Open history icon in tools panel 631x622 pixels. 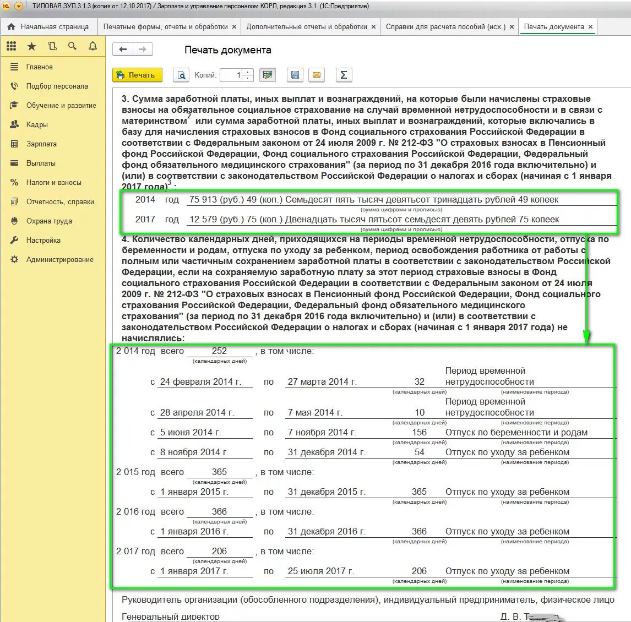click(x=52, y=46)
